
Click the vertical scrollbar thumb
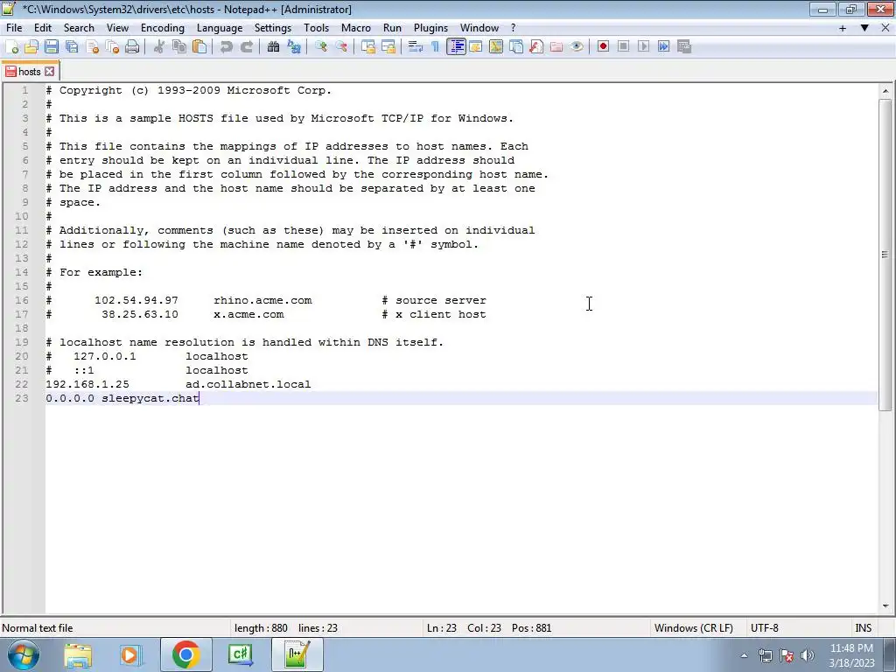point(885,255)
